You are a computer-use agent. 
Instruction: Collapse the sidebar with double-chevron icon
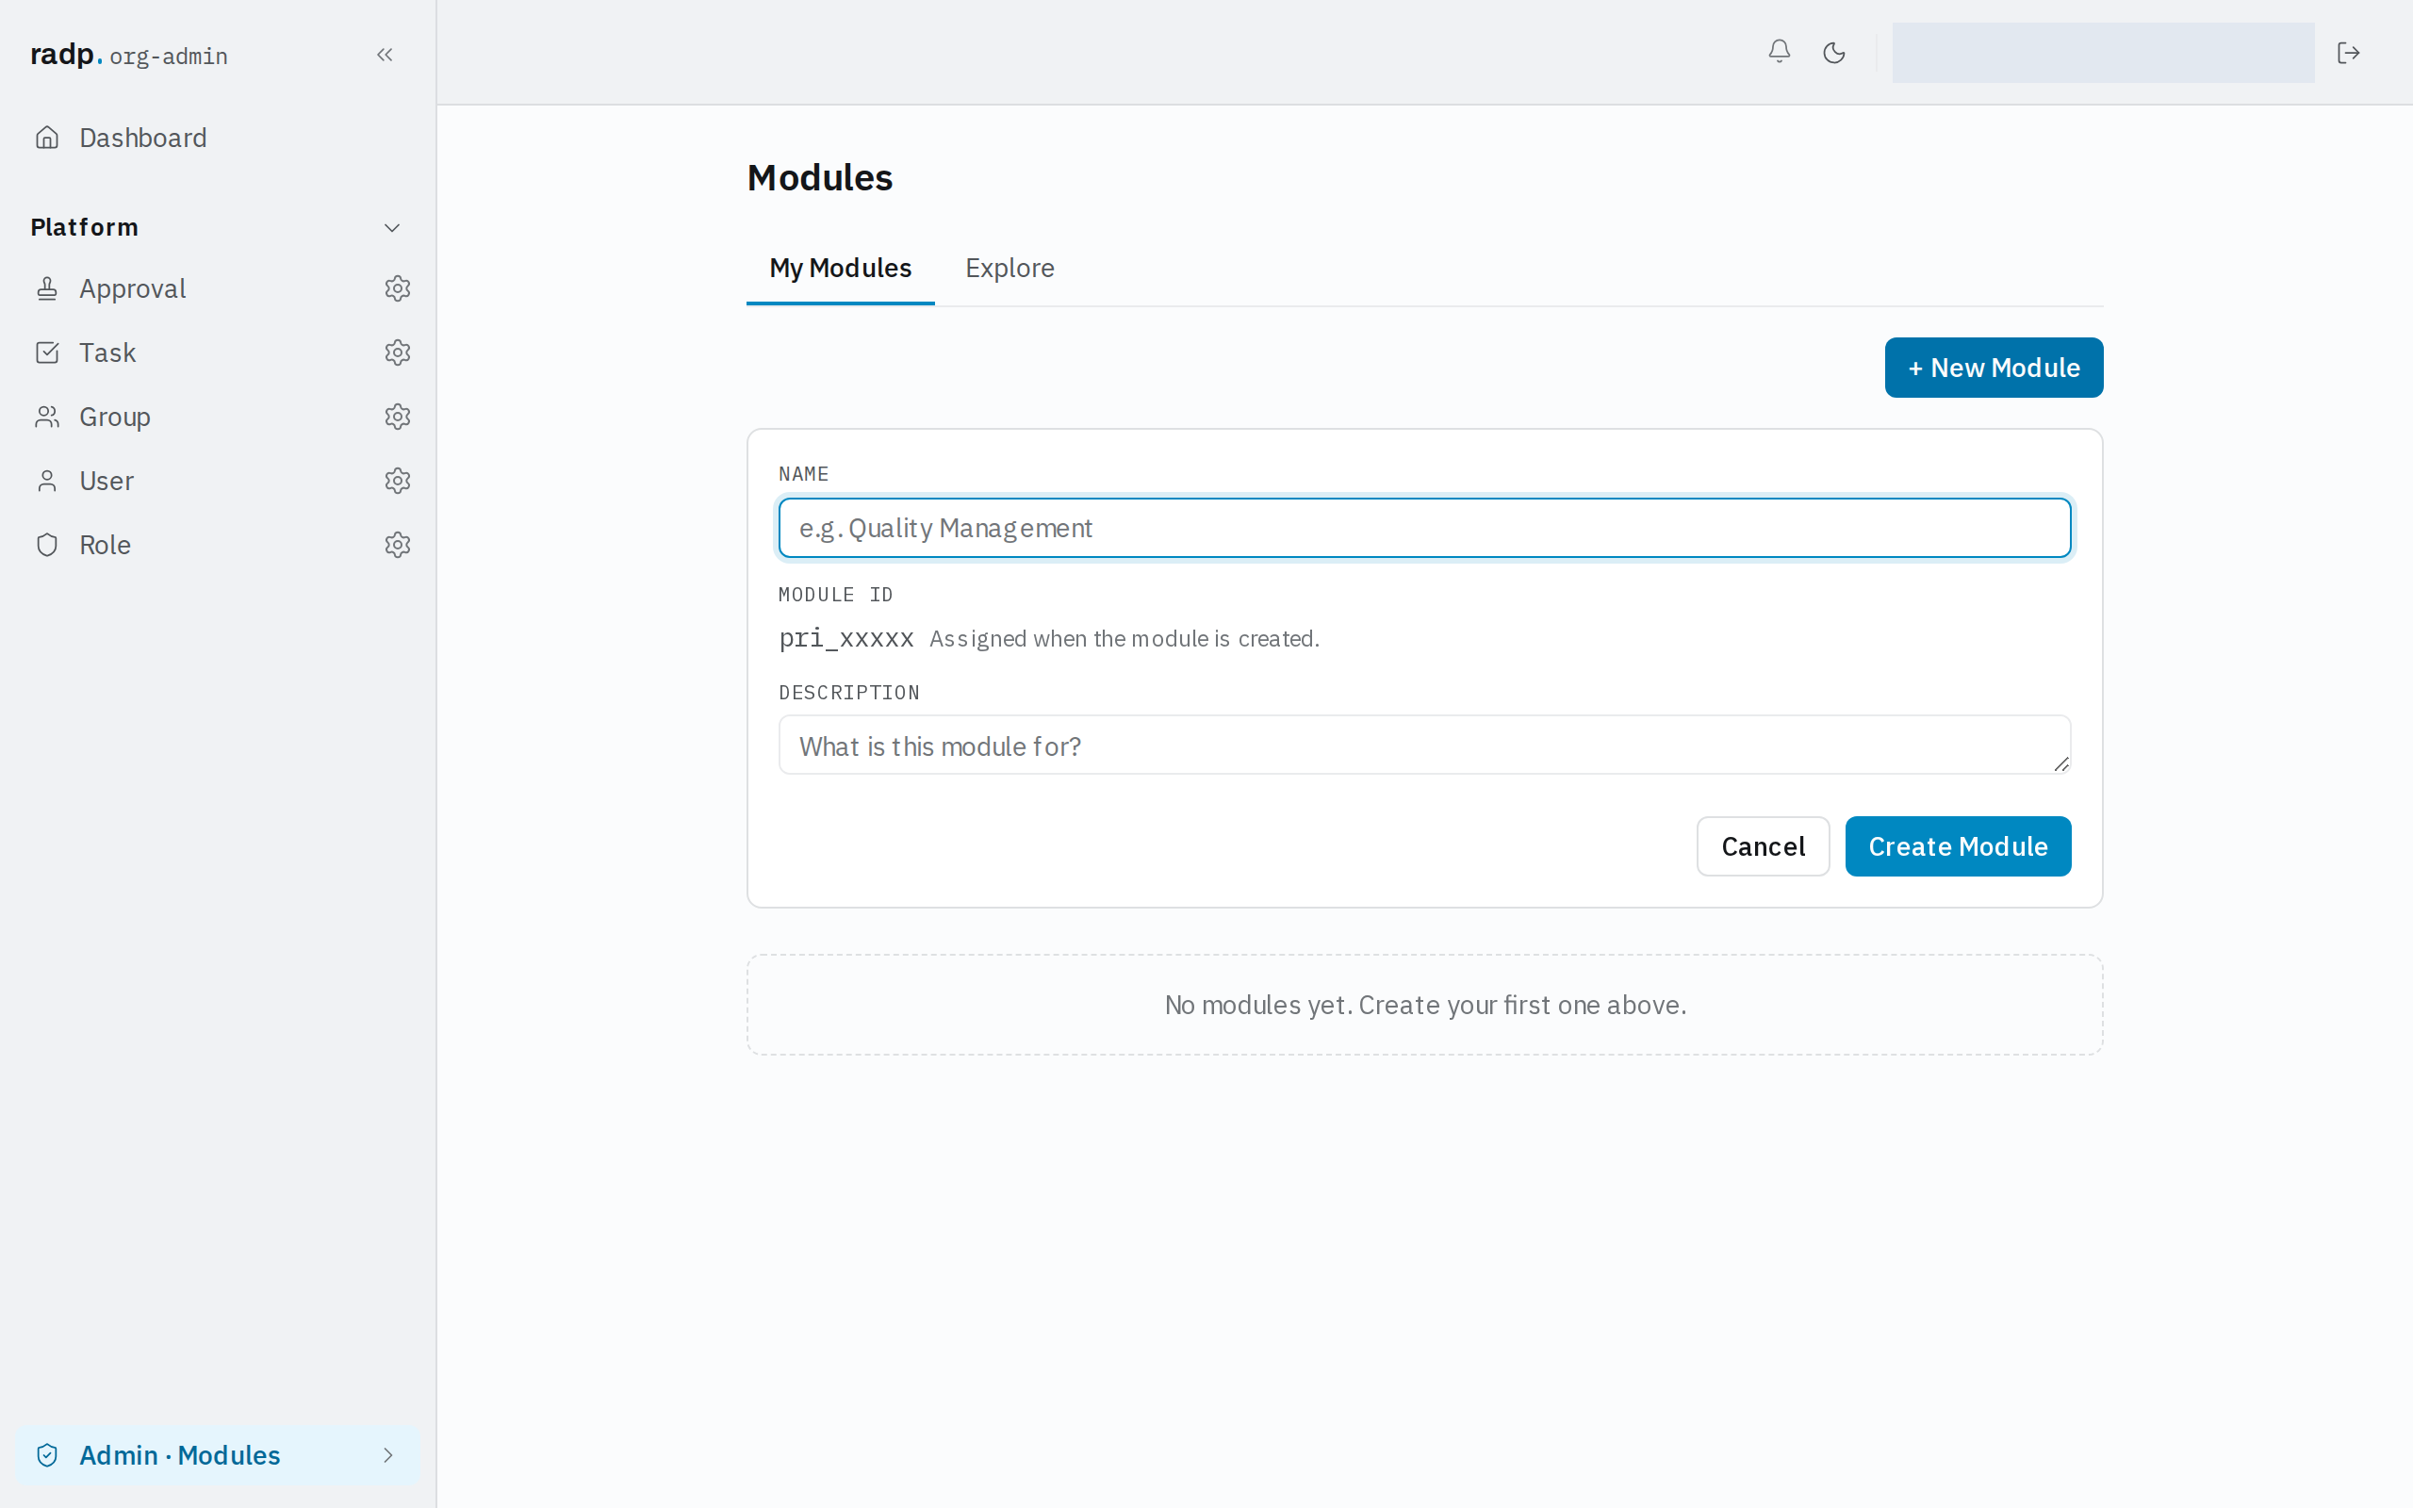coord(385,55)
